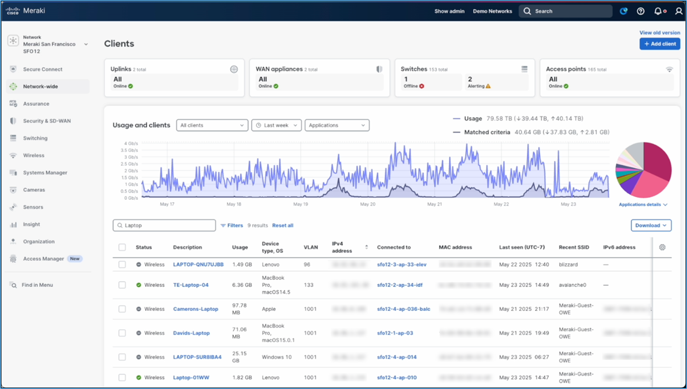687x389 pixels.
Task: Click the network selector hub icon
Action: [x=13, y=41]
